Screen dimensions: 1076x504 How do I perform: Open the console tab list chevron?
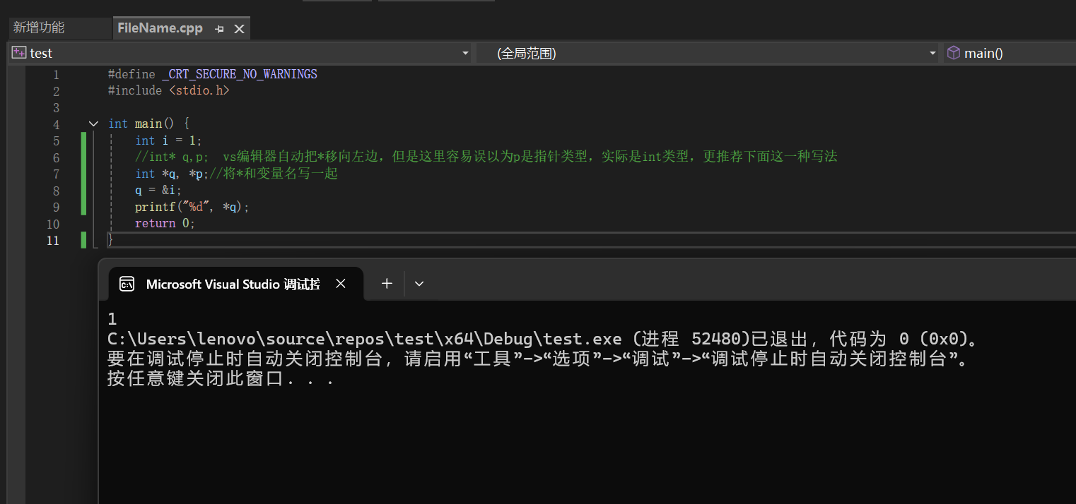click(419, 284)
